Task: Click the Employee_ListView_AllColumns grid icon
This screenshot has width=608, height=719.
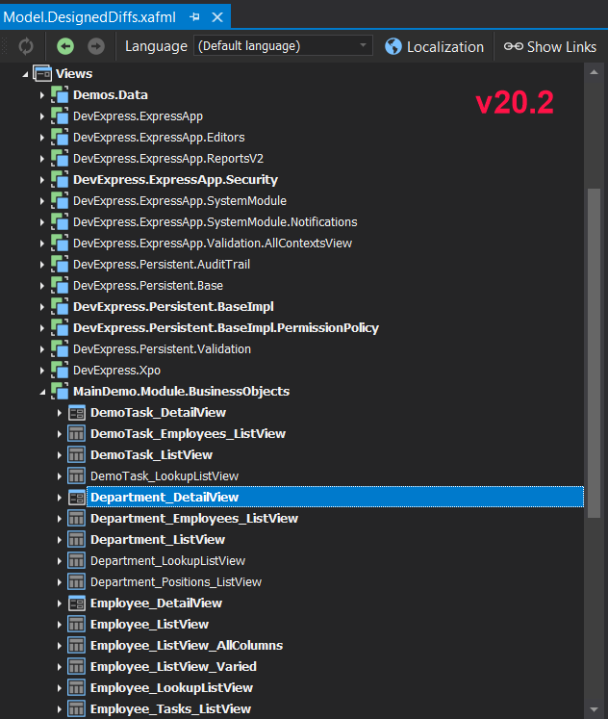Action: tap(77, 646)
